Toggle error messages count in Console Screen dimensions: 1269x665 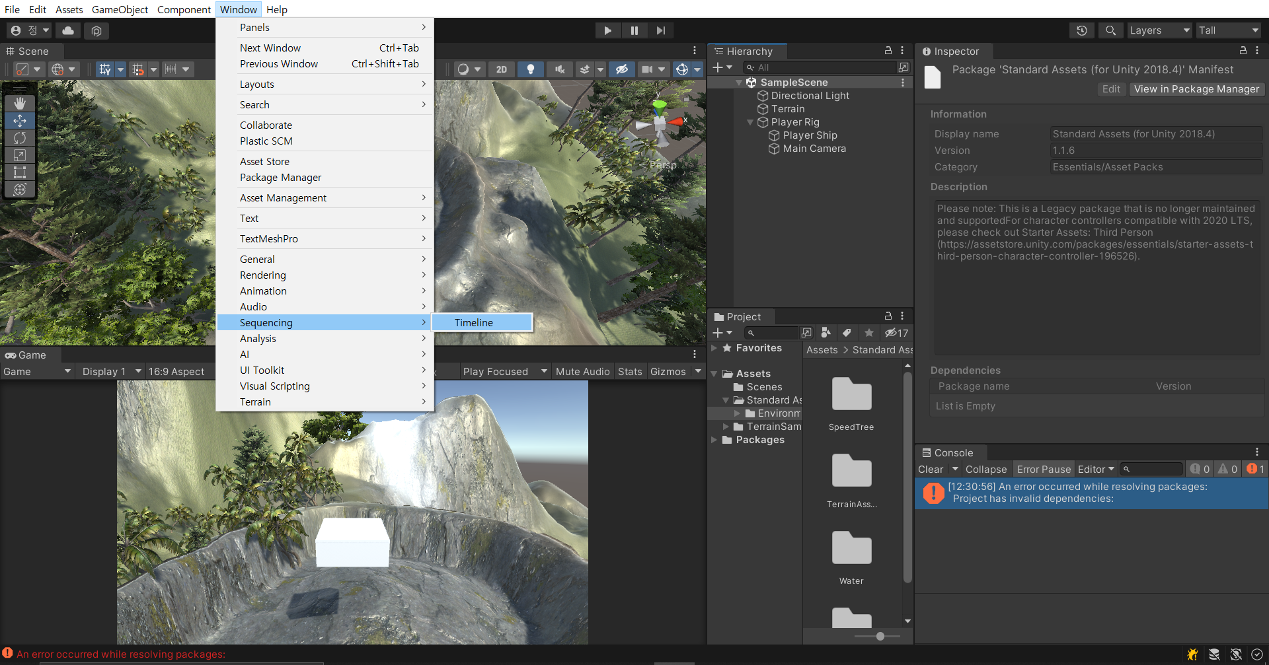[x=1256, y=469]
